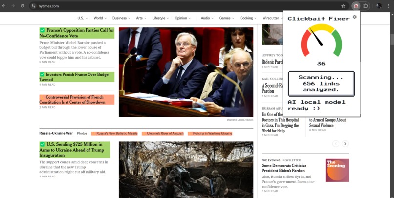Expand the Business navigation menu
This screenshot has width=394, height=198.
click(x=121, y=18)
